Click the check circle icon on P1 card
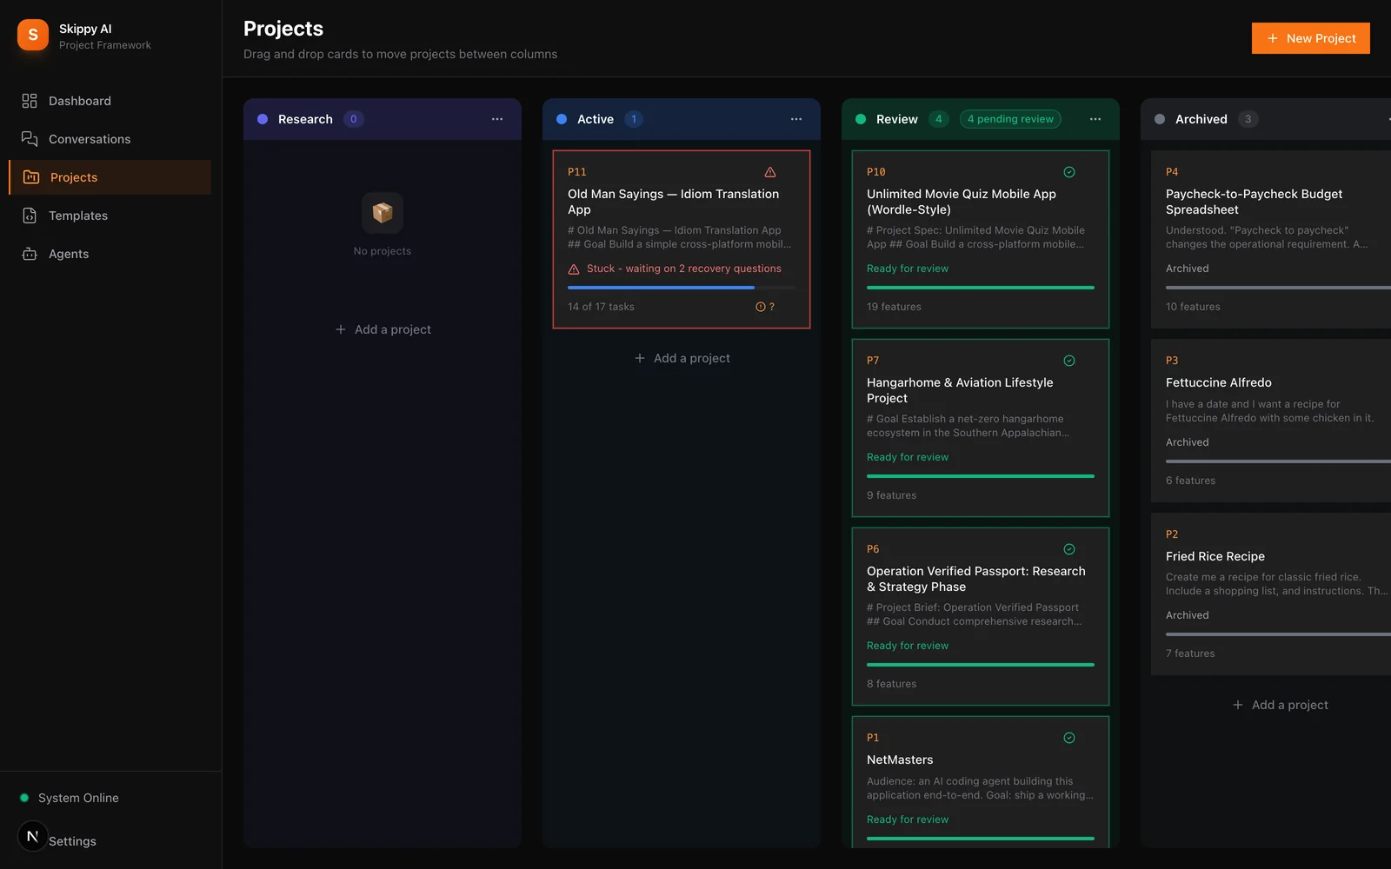This screenshot has width=1391, height=869. (1069, 738)
